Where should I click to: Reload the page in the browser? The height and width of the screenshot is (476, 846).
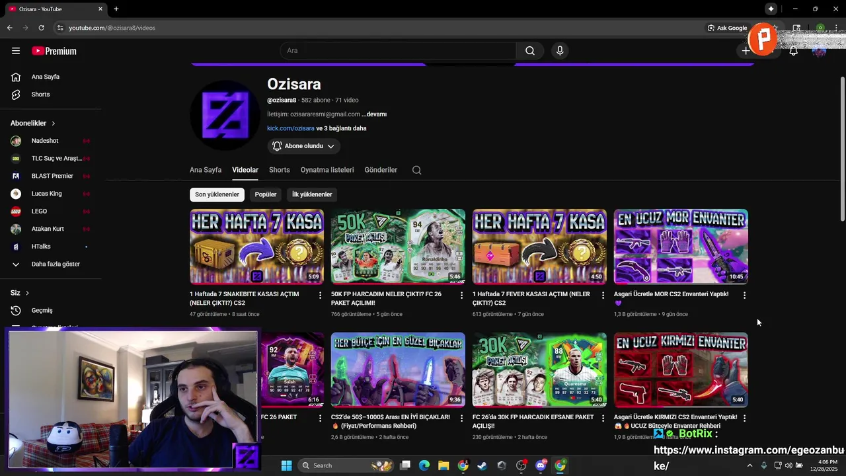click(x=41, y=28)
